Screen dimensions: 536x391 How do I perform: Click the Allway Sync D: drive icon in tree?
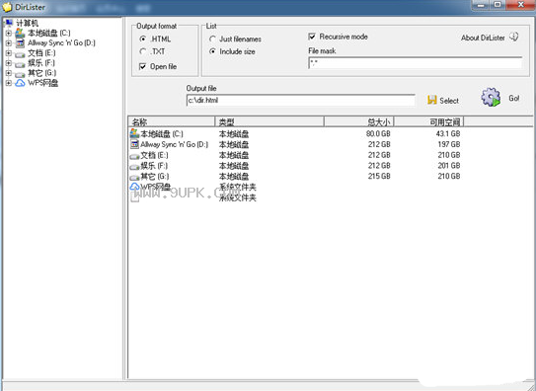pos(20,43)
